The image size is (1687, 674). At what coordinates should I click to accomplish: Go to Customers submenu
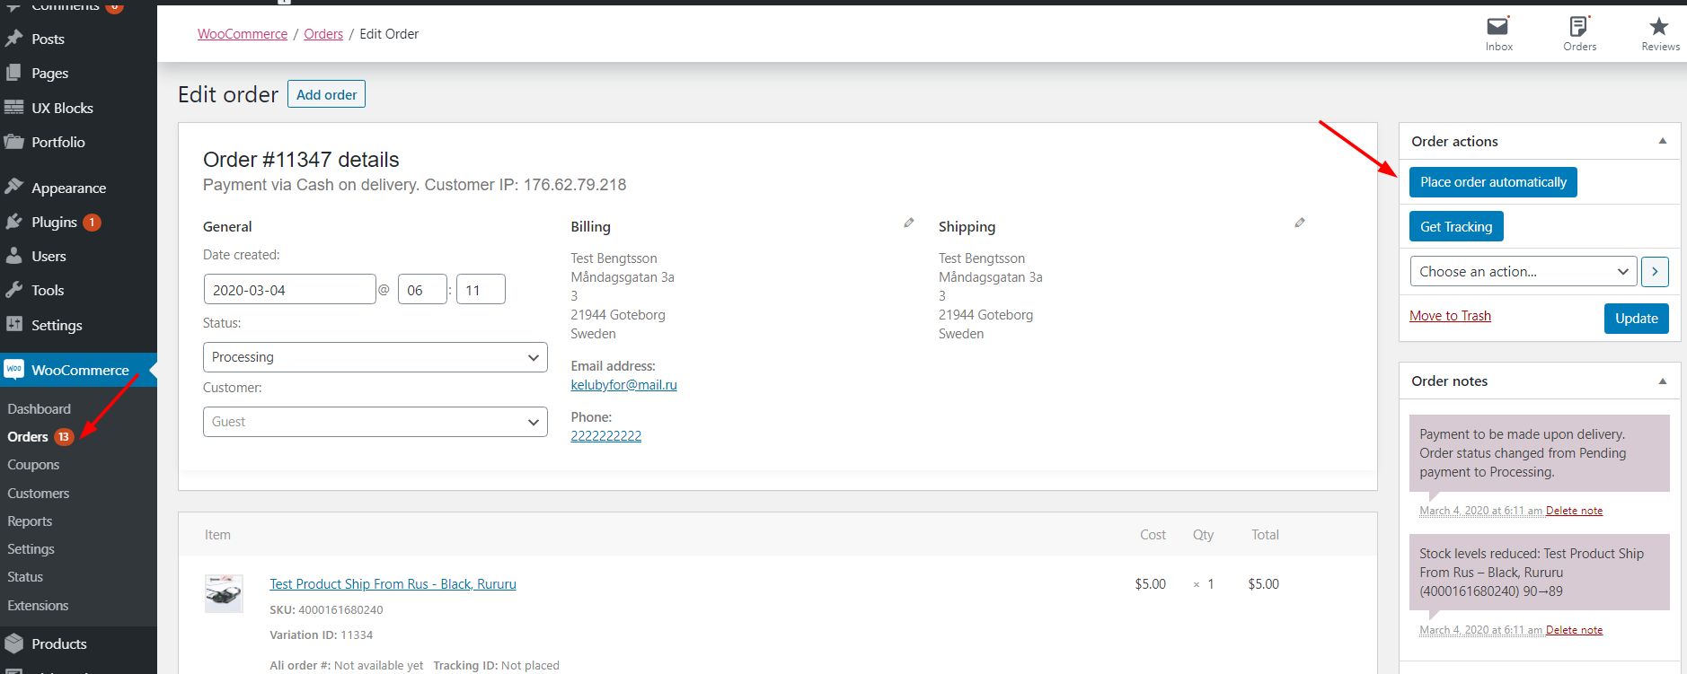coord(38,494)
